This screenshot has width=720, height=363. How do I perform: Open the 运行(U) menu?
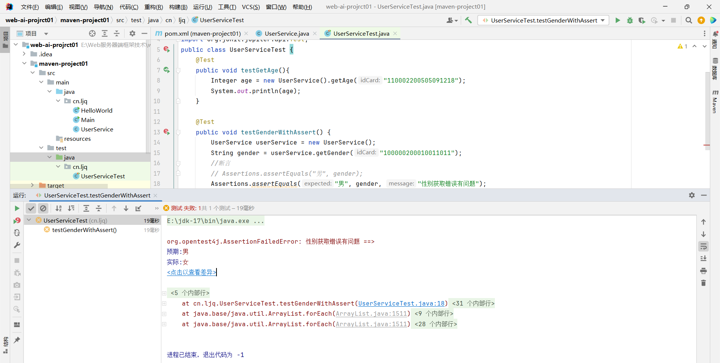pyautogui.click(x=203, y=7)
